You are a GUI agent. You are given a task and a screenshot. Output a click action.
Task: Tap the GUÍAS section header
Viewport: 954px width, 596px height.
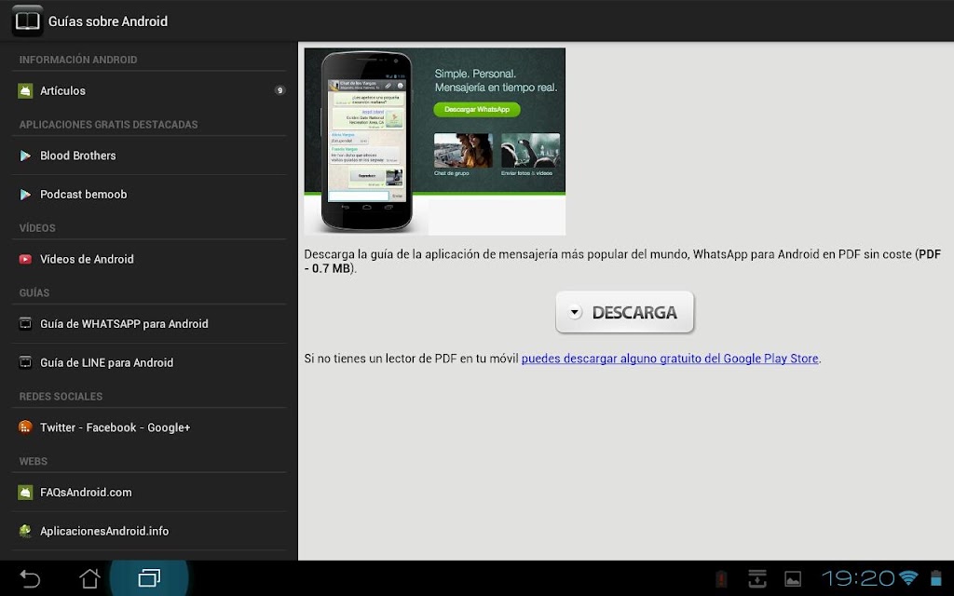tap(34, 292)
